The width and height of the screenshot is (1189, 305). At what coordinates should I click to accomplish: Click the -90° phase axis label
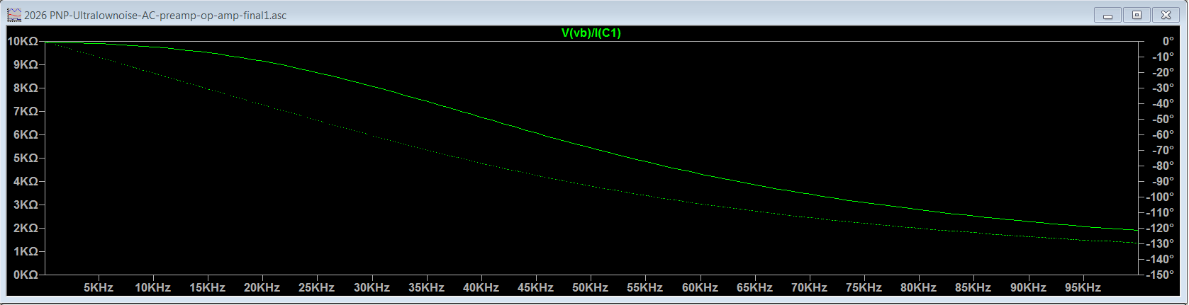tap(1163, 182)
